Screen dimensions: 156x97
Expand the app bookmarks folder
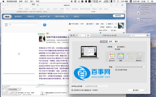[49, 9]
